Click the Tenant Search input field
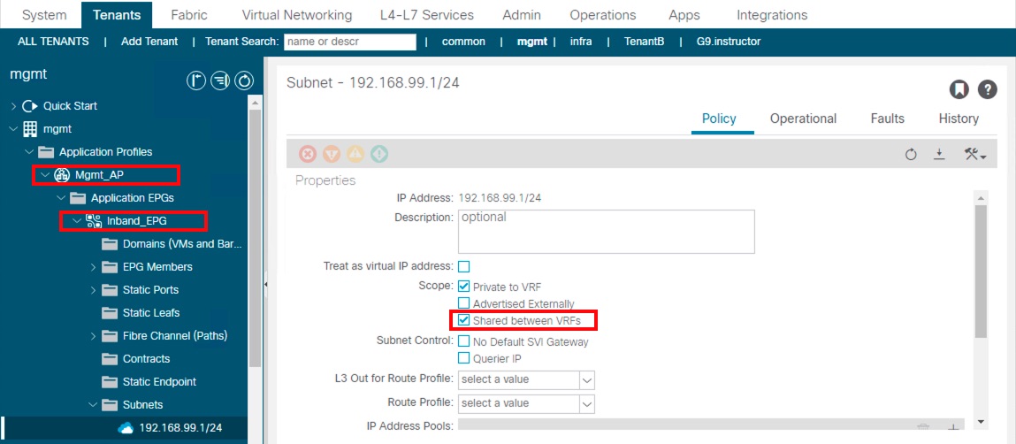 click(350, 42)
